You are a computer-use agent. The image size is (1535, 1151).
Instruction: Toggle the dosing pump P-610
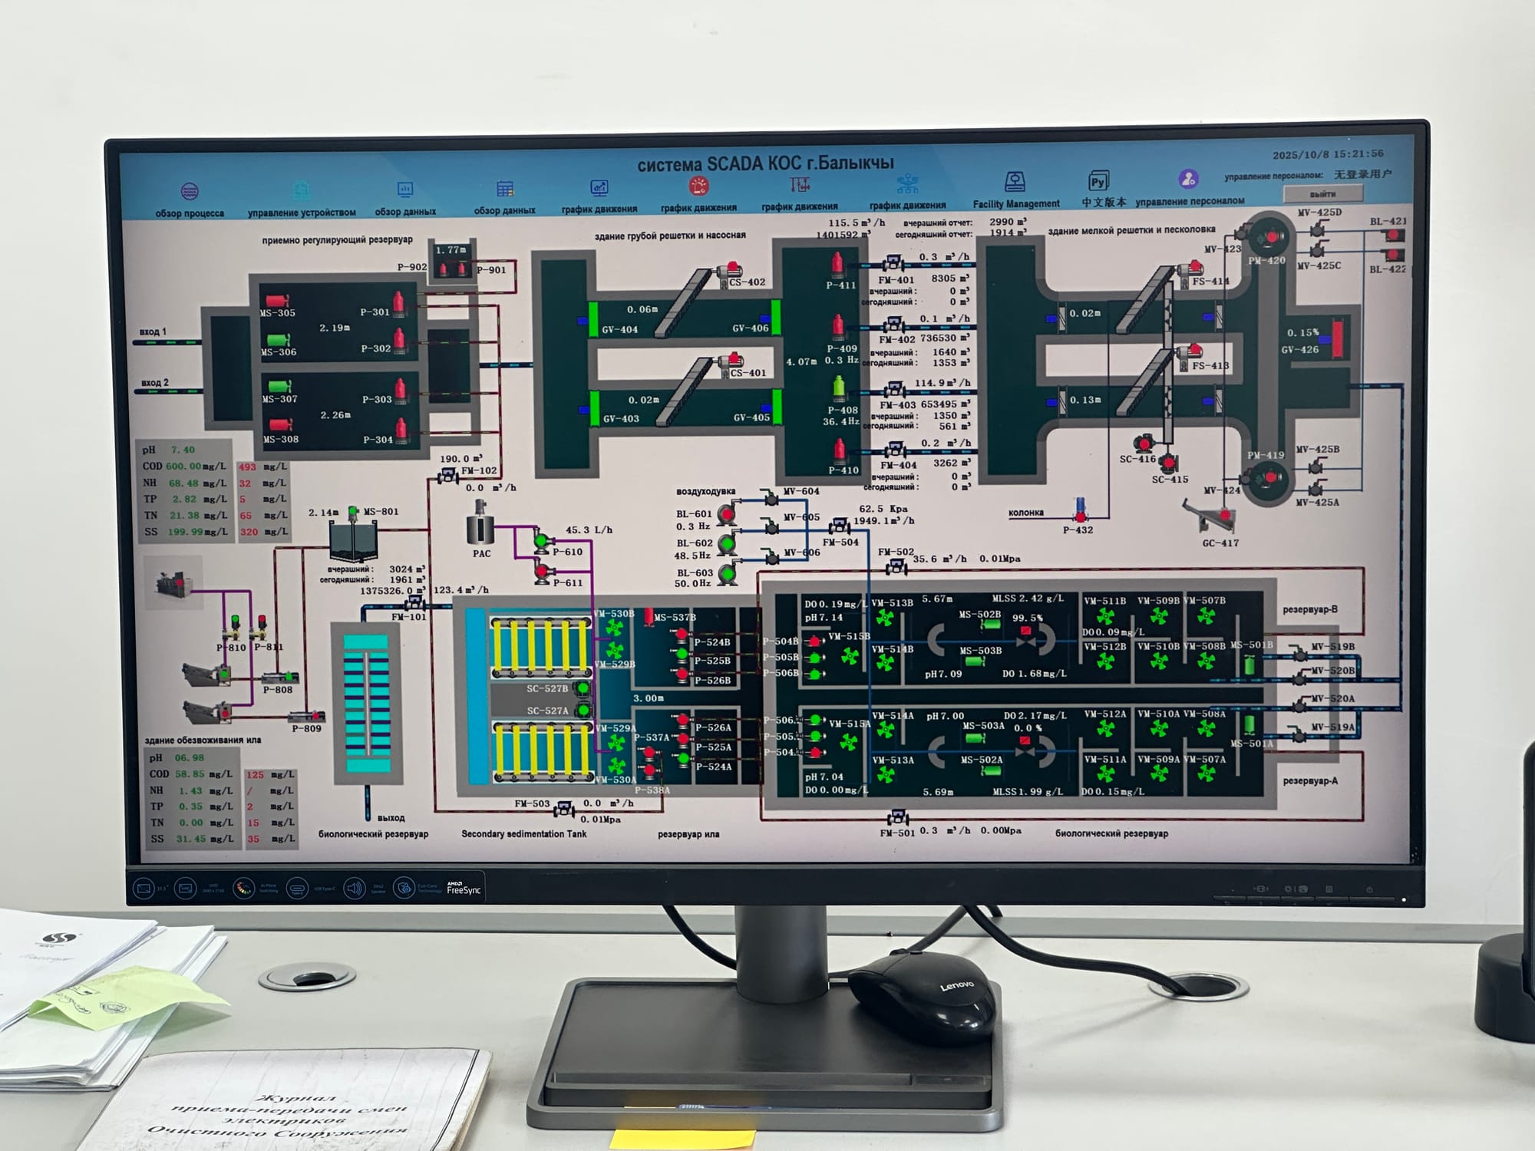(541, 542)
